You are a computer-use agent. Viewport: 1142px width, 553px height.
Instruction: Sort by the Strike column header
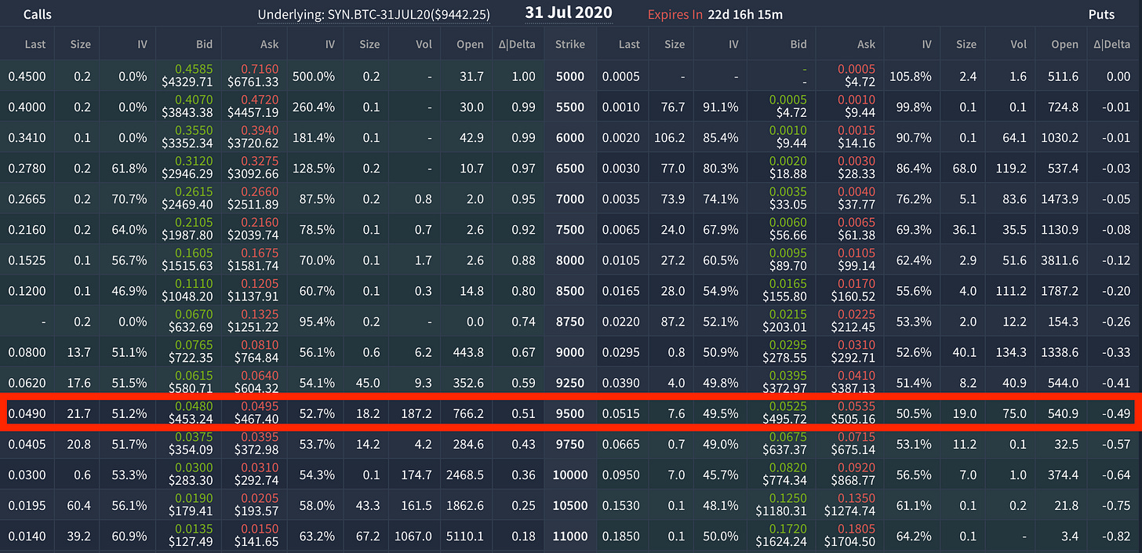(569, 45)
